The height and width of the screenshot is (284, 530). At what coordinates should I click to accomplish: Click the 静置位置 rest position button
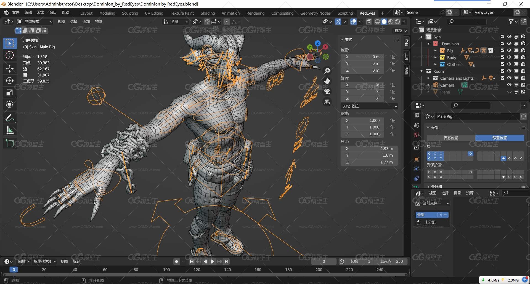(500, 138)
